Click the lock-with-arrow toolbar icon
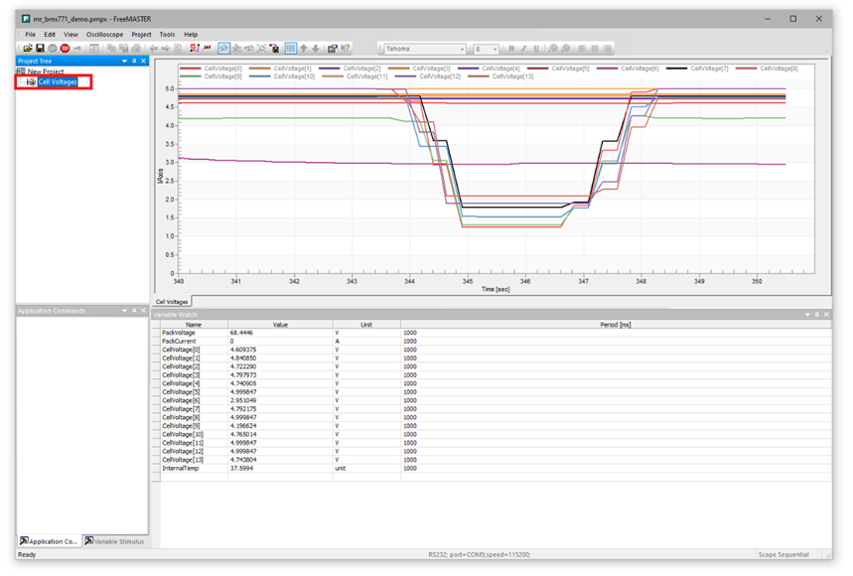The width and height of the screenshot is (853, 576). [x=275, y=49]
